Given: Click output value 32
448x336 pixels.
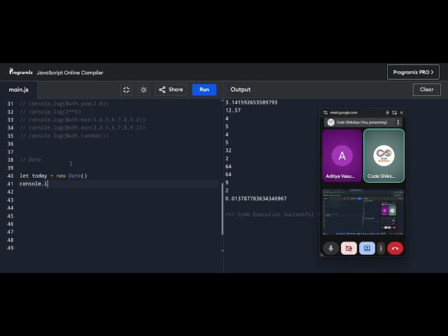Looking at the screenshot, I should [229, 150].
